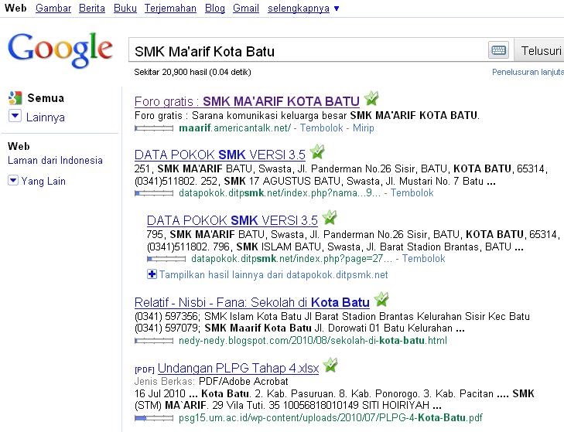This screenshot has width=564, height=432.
Task: Click star icon beside first DATA POKOK SMK result
Action: (317, 151)
